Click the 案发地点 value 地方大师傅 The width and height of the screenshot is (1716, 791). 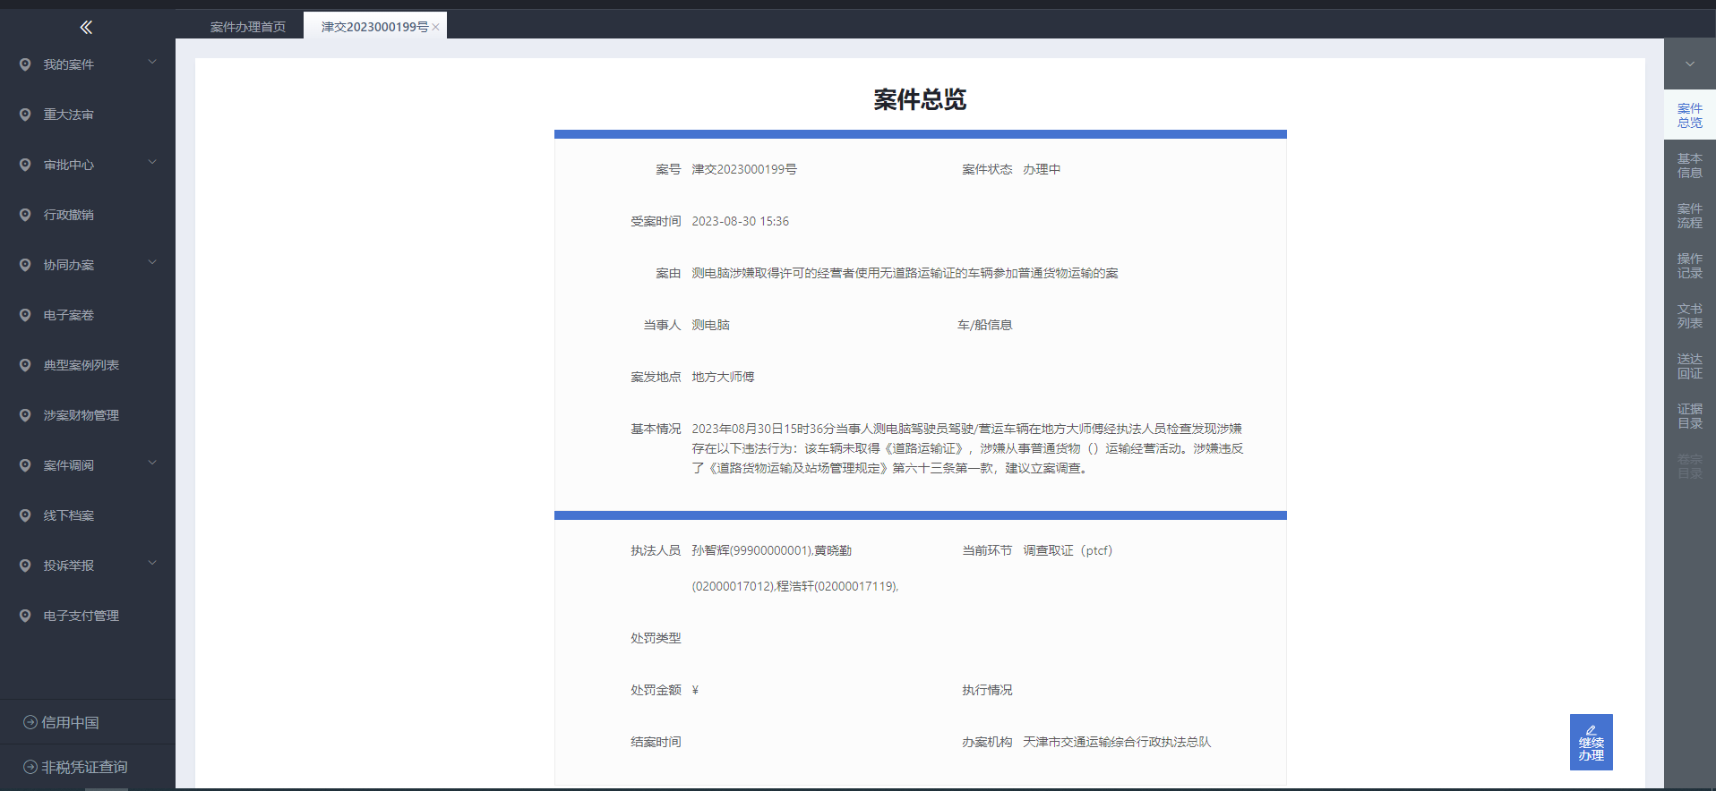[x=723, y=377]
